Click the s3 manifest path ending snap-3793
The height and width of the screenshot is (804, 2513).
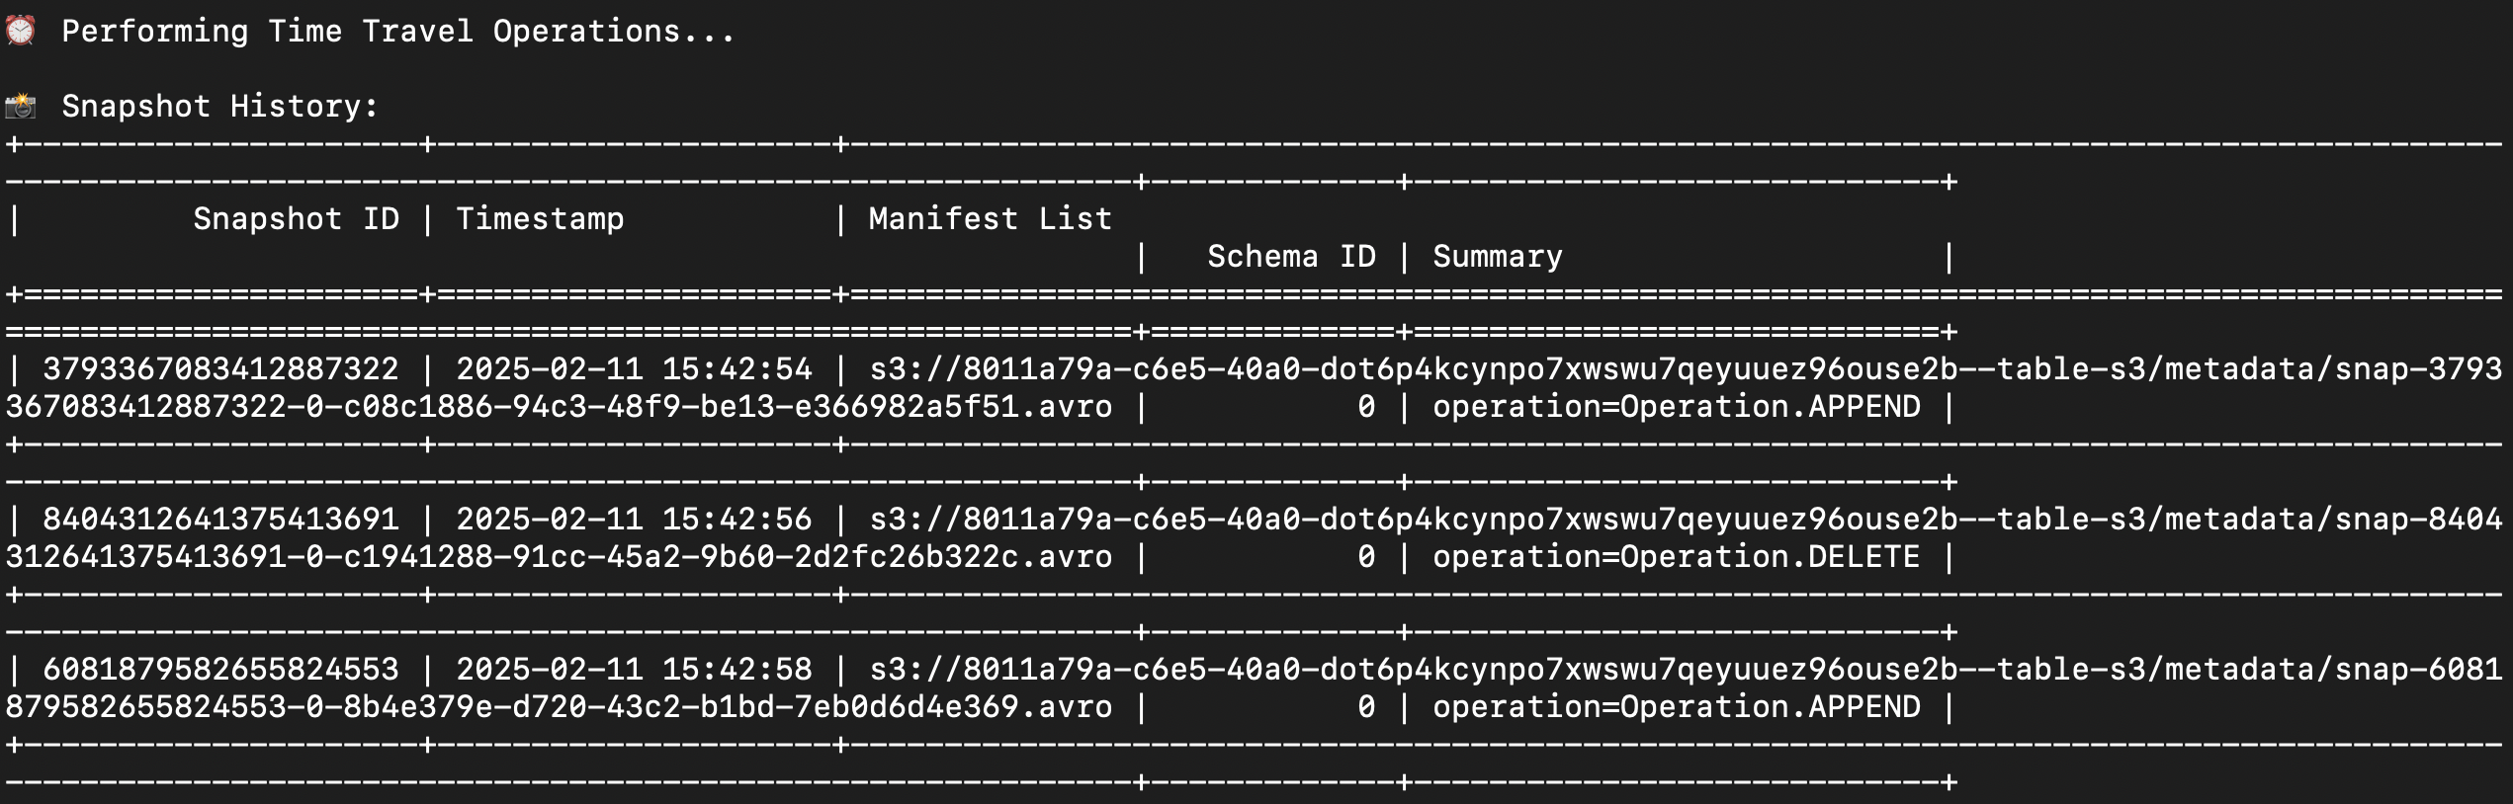point(1685,369)
